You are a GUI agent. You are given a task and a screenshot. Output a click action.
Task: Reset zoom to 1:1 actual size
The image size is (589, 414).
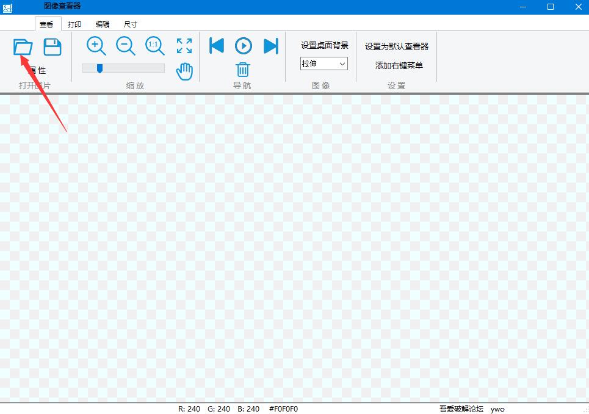coord(155,46)
